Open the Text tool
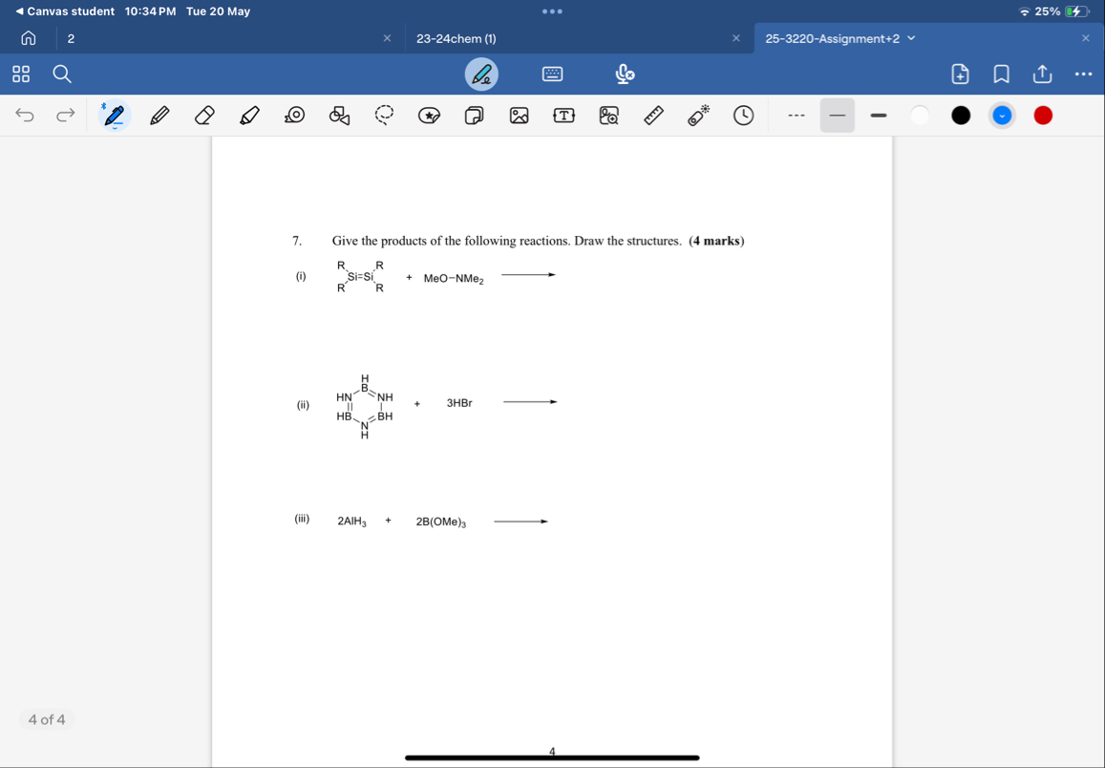This screenshot has height=768, width=1105. point(563,115)
